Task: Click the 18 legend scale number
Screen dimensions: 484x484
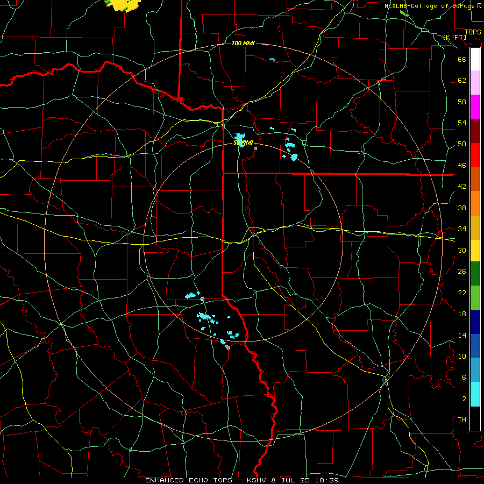Action: (462, 314)
